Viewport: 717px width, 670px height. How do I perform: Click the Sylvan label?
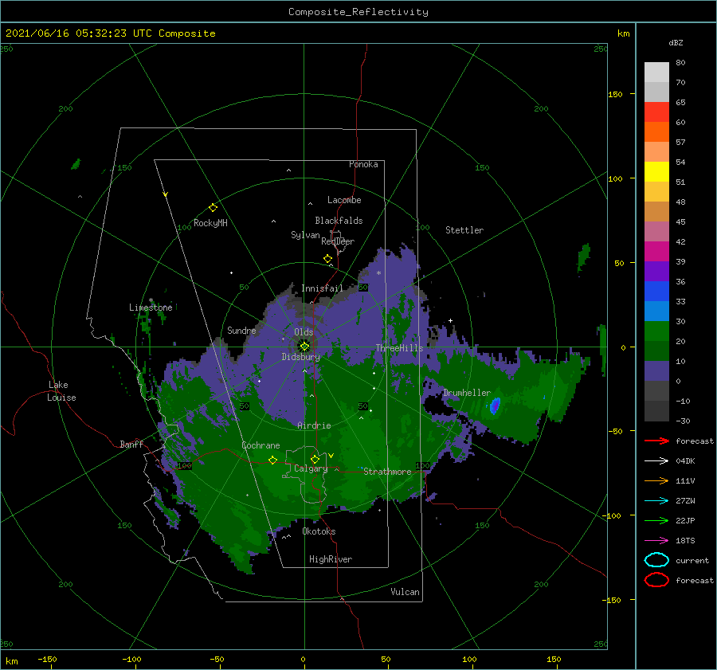(x=305, y=235)
